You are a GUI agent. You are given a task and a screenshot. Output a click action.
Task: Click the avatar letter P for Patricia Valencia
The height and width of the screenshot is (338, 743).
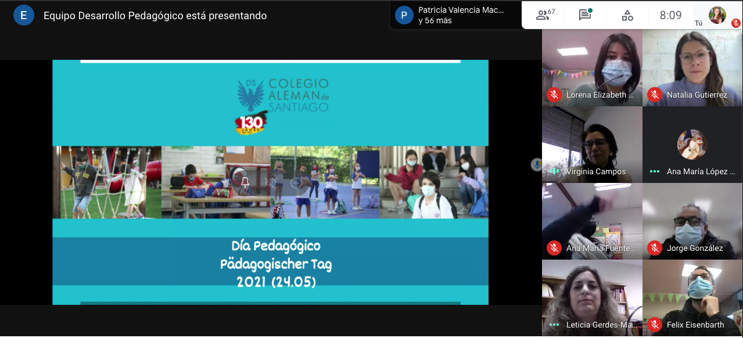tap(404, 15)
